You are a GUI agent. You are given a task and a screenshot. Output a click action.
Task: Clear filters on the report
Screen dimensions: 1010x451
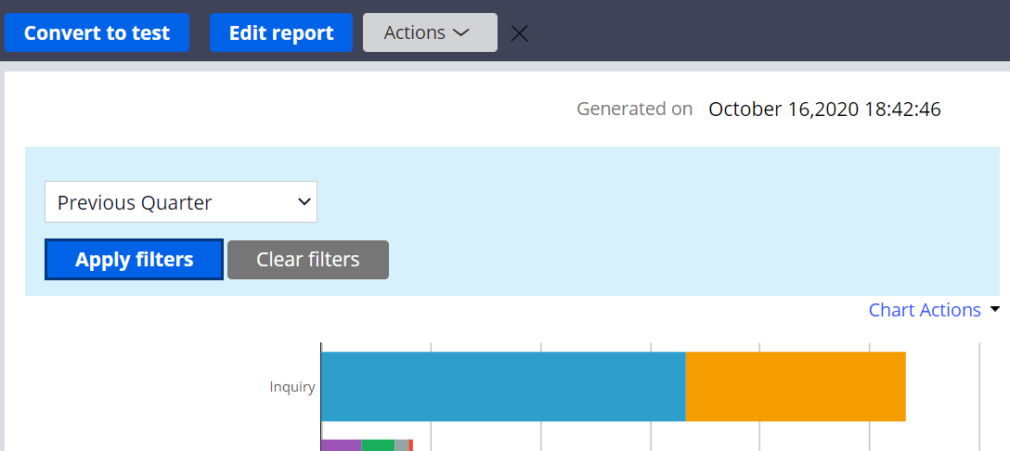click(308, 260)
